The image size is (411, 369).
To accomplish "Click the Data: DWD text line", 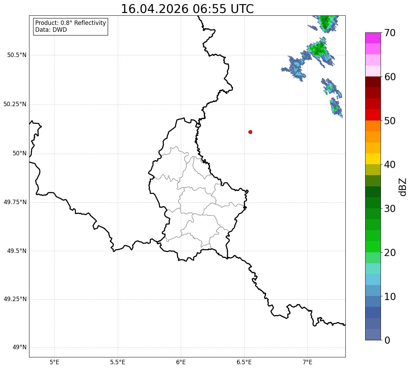I will (x=51, y=30).
